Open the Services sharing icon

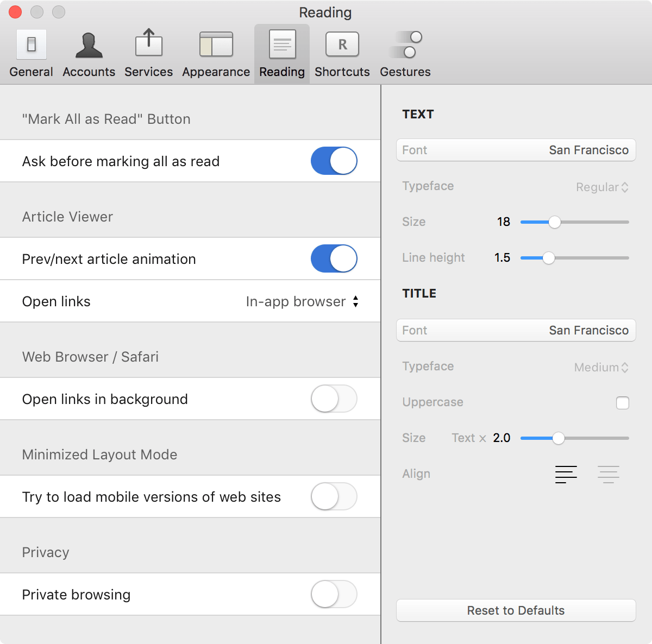tap(148, 43)
